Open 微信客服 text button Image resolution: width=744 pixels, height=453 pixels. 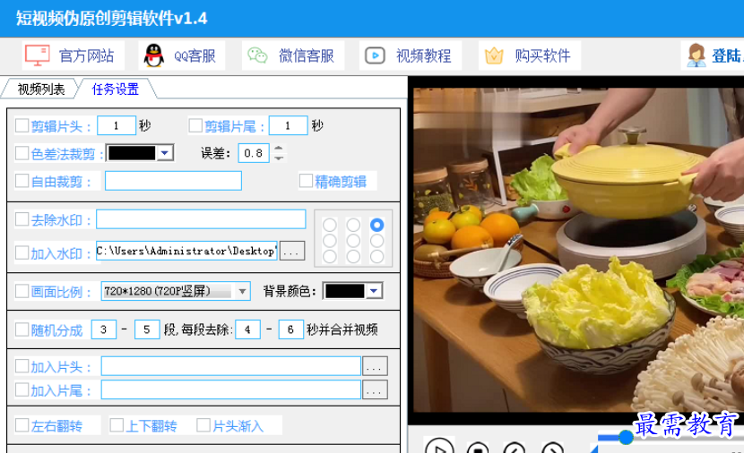click(x=307, y=56)
